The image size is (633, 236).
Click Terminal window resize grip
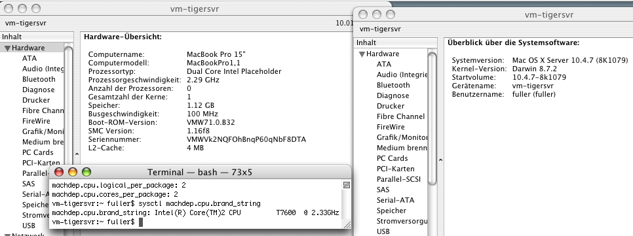point(347,225)
